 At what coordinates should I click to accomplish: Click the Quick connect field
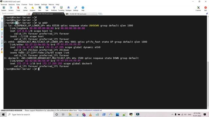(12, 13)
